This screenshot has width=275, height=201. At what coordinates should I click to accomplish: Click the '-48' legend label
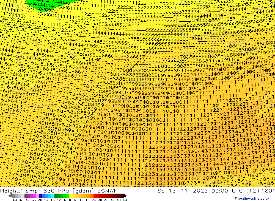[20, 200]
